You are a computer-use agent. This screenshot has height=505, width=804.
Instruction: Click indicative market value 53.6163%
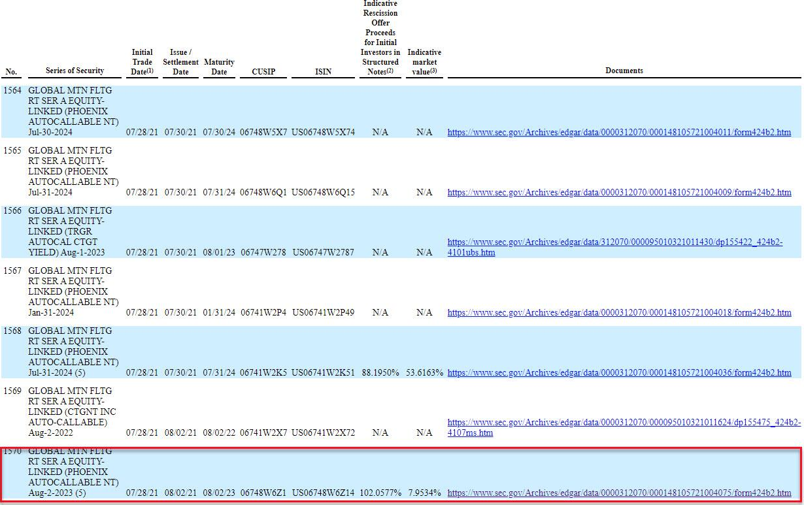pos(424,372)
